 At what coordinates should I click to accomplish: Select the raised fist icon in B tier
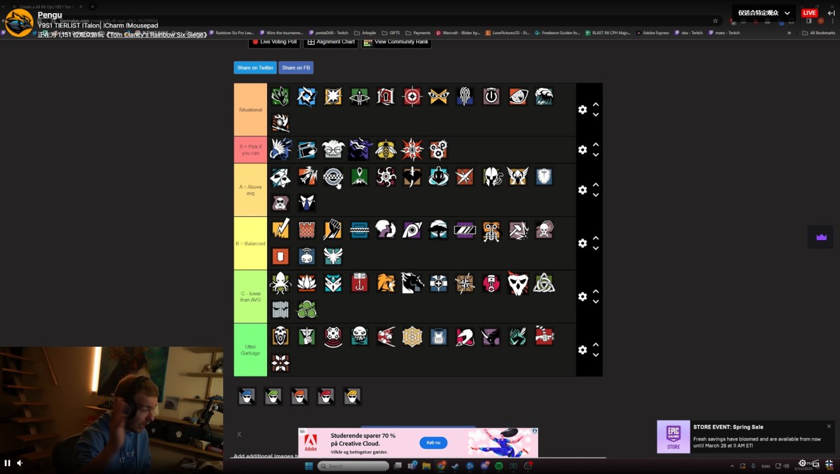tap(333, 229)
